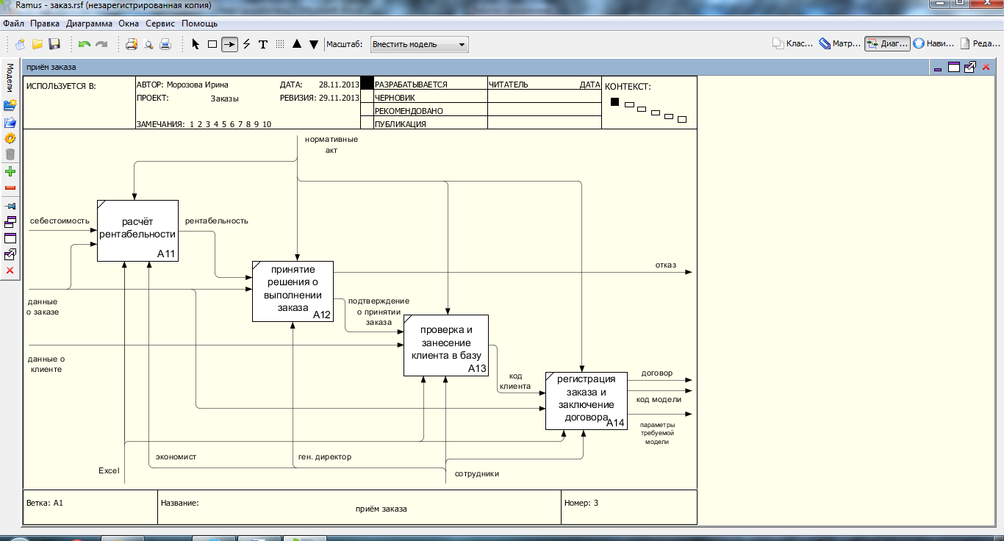The height and width of the screenshot is (541, 1004).
Task: Save the model with the floppy disk icon
Action: [x=54, y=44]
